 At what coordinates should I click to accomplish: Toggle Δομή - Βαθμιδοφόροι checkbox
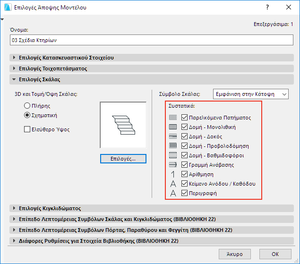(x=184, y=155)
